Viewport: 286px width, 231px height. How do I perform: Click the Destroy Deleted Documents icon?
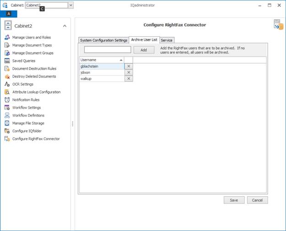tap(7, 76)
